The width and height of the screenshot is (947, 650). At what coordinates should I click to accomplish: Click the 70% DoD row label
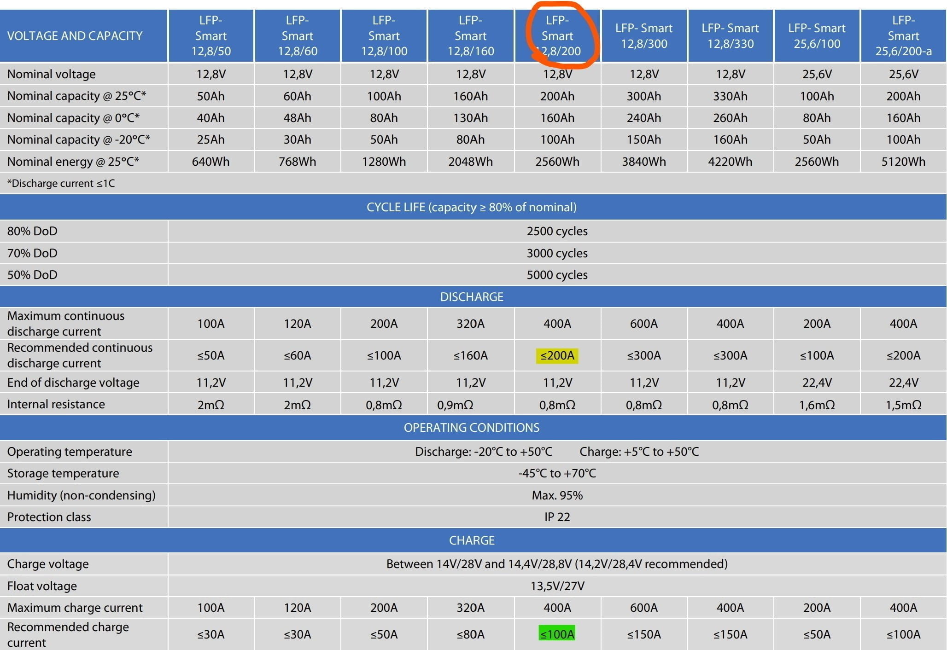click(x=32, y=253)
